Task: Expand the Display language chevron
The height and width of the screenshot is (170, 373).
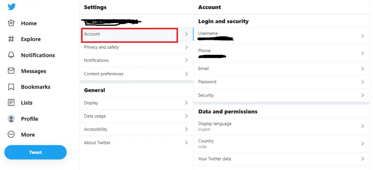Action: [362, 126]
